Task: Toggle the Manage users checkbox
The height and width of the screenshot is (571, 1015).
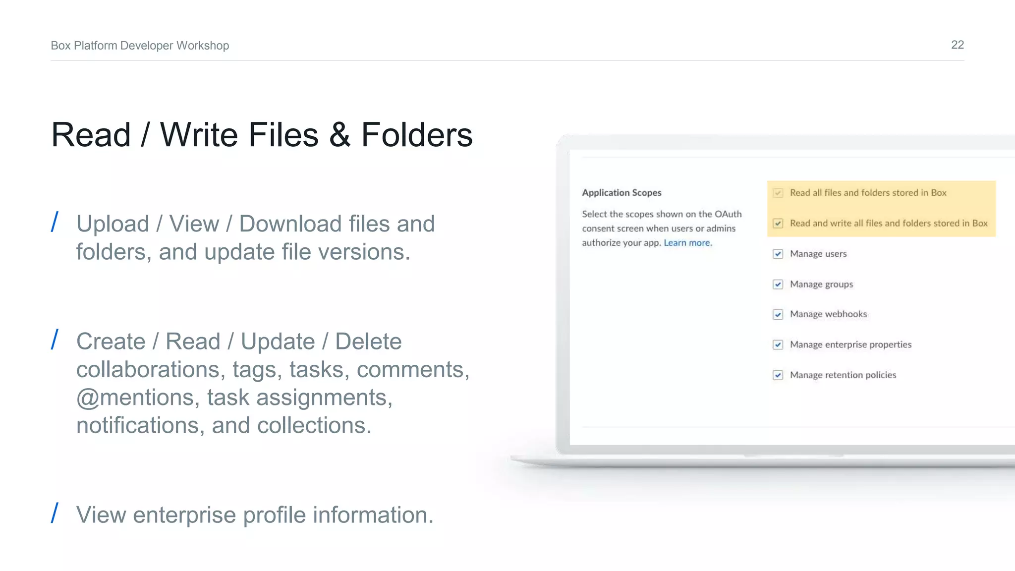Action: tap(778, 254)
